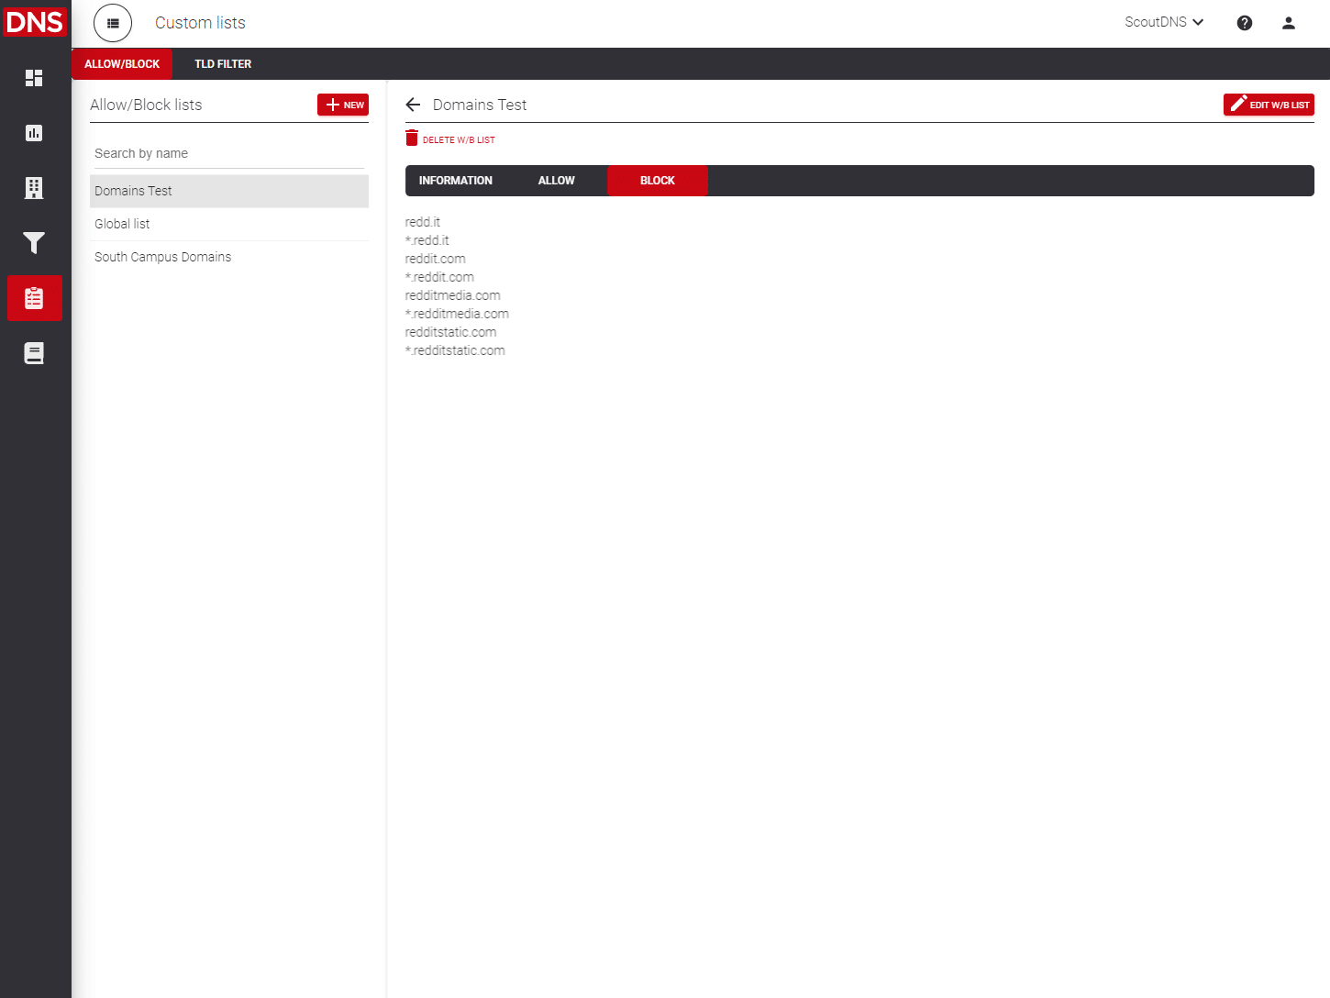The image size is (1330, 998).
Task: Click the Domains Test detail heading
Action: 480,105
